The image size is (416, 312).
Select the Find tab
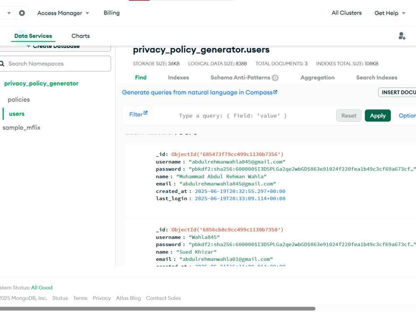[x=141, y=77]
